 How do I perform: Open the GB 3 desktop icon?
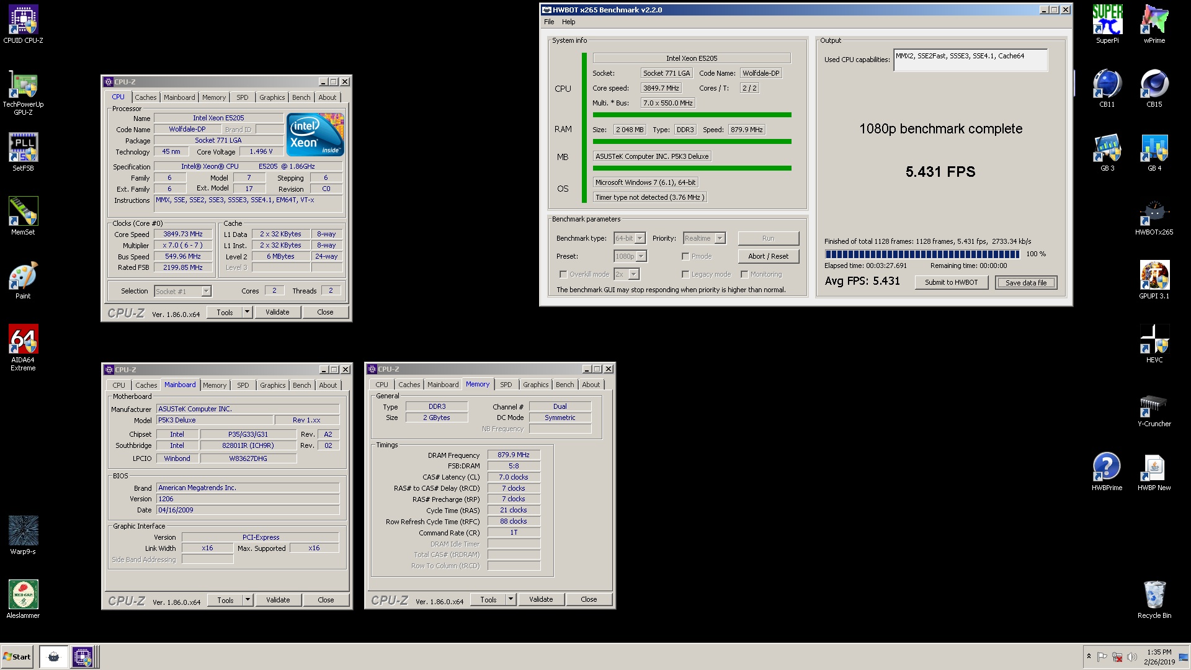pos(1107,152)
